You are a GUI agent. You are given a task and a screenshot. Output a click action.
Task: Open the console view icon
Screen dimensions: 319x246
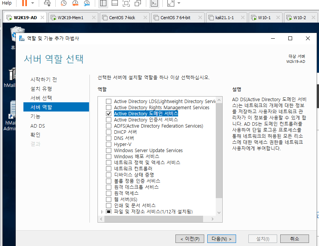click(x=154, y=3)
